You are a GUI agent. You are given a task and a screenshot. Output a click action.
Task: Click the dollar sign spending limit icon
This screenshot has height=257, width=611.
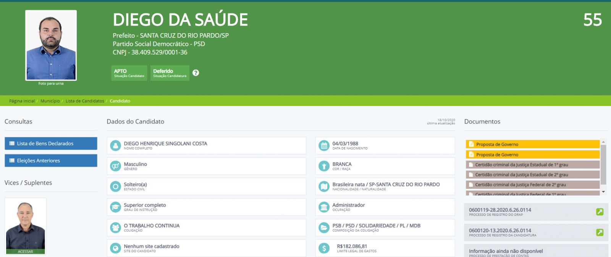click(x=324, y=248)
